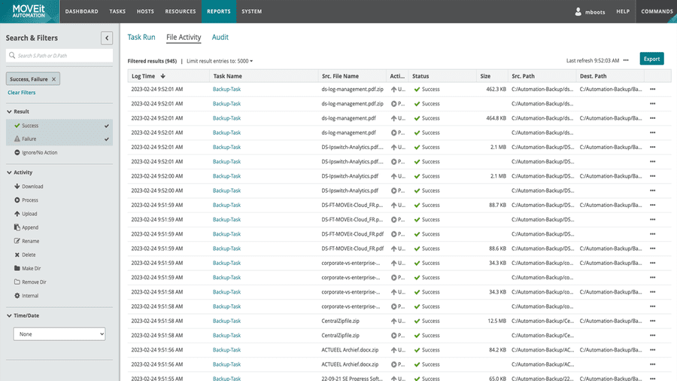Image resolution: width=677 pixels, height=381 pixels.
Task: Filter by Delete activity
Action: 29,255
